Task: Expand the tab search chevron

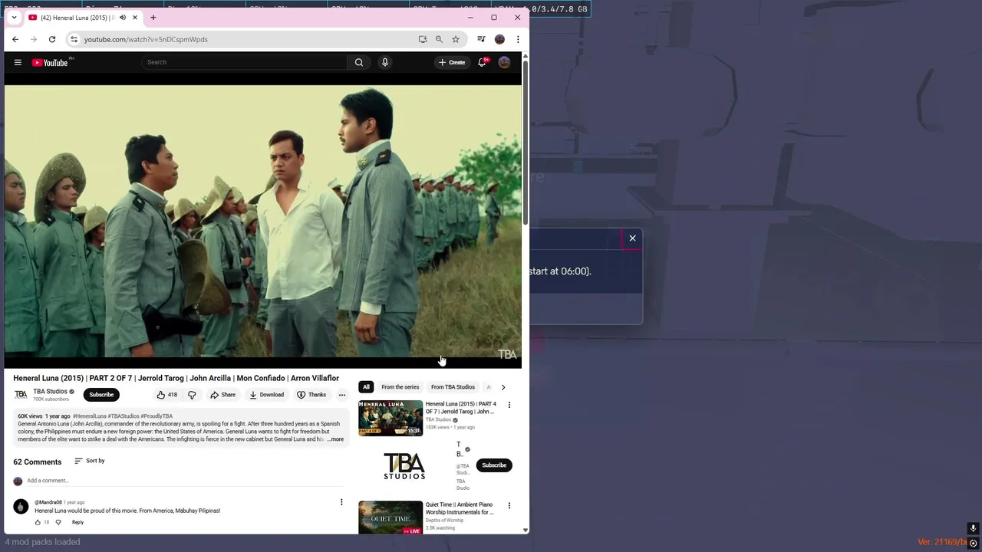Action: [x=14, y=17]
